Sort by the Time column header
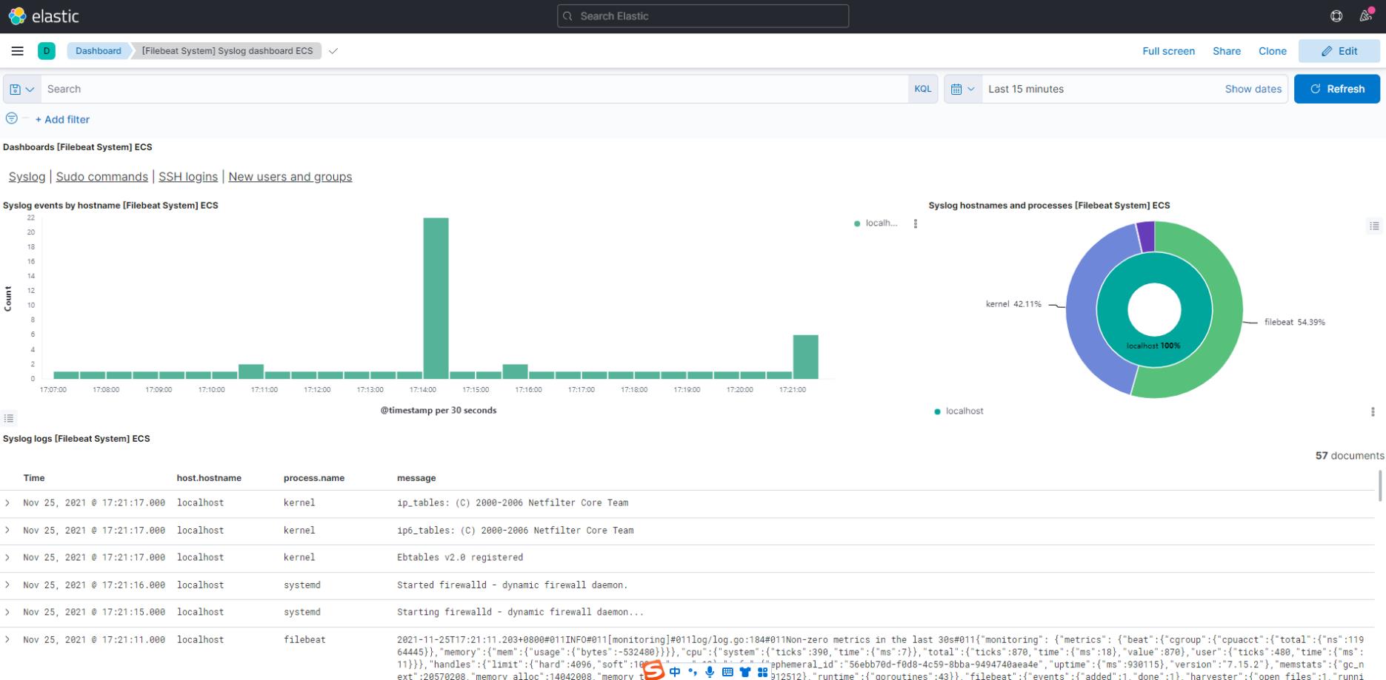 tap(34, 478)
